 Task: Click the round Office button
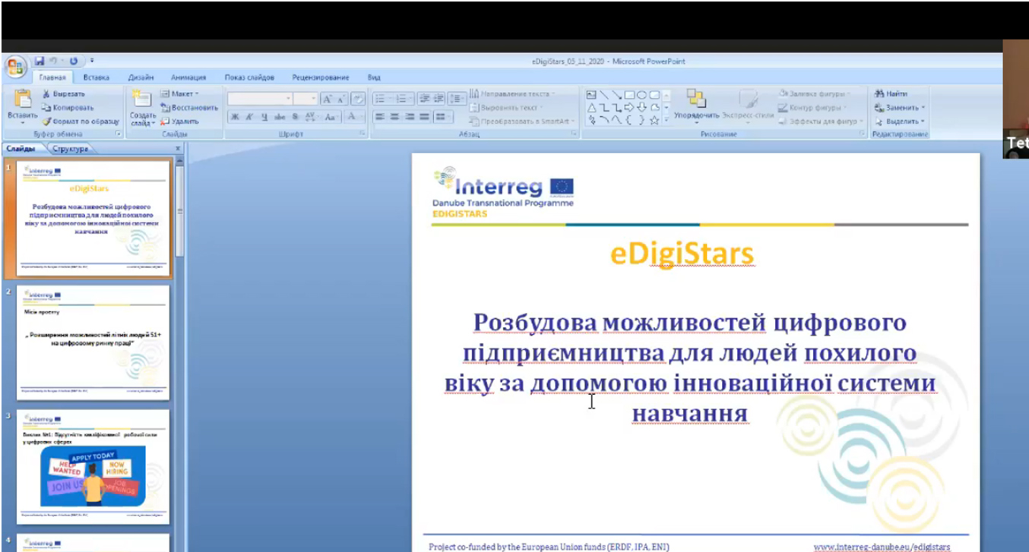(x=16, y=67)
